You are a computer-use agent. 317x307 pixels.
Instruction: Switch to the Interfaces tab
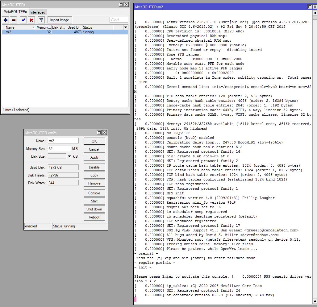[x=38, y=12]
